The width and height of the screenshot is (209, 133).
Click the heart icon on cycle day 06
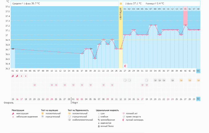[35, 85]
